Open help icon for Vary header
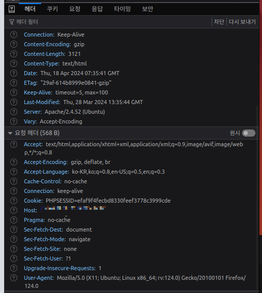The image size is (262, 293). tap(14, 121)
